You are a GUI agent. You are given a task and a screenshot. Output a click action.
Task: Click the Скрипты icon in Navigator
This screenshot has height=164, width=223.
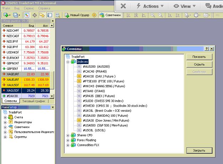[11, 137]
